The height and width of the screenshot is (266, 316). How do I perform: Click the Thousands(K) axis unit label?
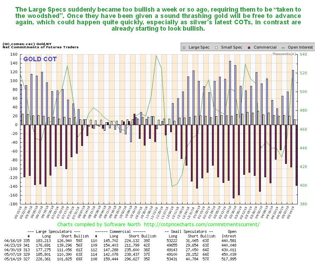coord(284,54)
